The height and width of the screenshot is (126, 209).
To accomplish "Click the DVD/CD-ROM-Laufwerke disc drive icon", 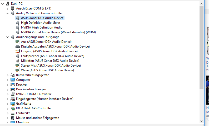I will pos(13,94).
